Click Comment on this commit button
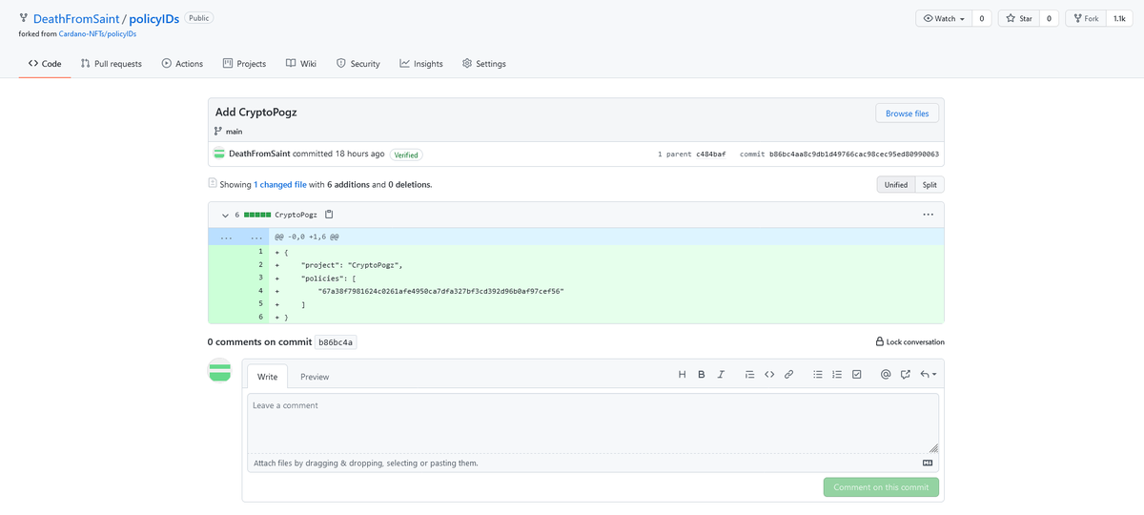This screenshot has height=515, width=1144. [x=881, y=487]
